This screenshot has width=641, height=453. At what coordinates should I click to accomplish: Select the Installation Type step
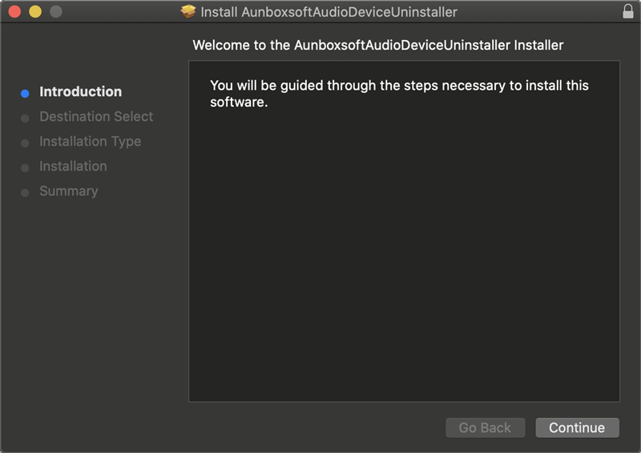[90, 142]
